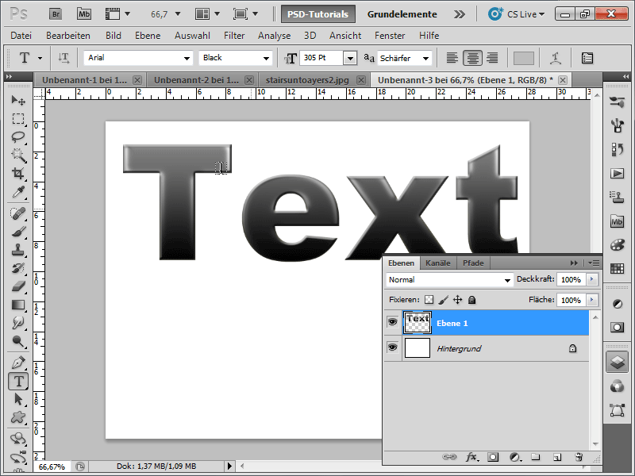The height and width of the screenshot is (476, 635).
Task: Select the History Brush tool
Action: 18,268
